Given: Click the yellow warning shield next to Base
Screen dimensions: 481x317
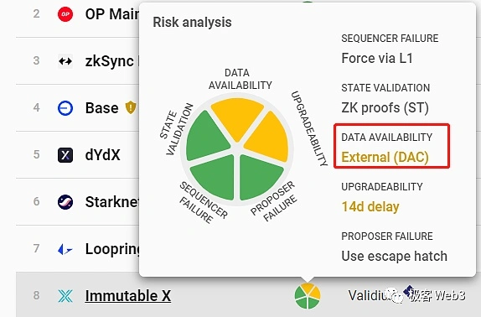Looking at the screenshot, I should click(x=131, y=107).
